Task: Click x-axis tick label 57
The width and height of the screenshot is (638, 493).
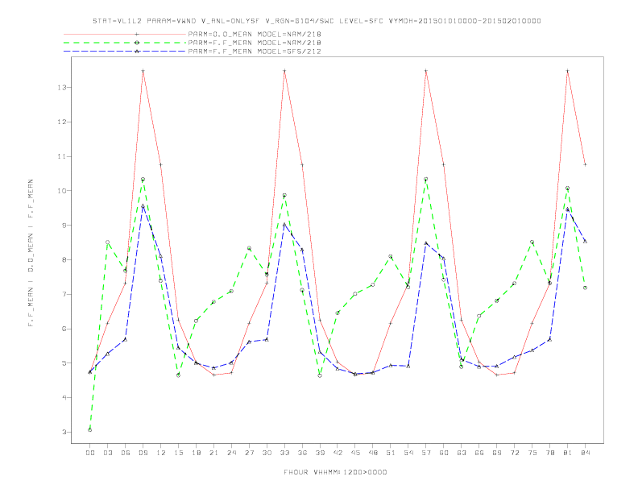Action: tap(426, 453)
